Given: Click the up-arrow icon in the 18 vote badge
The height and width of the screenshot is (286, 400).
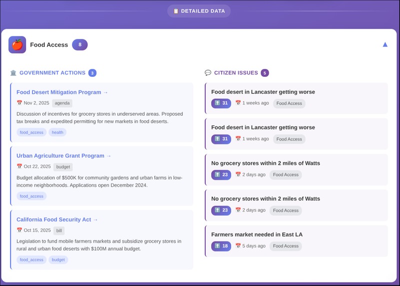Looking at the screenshot, I should pos(217,246).
